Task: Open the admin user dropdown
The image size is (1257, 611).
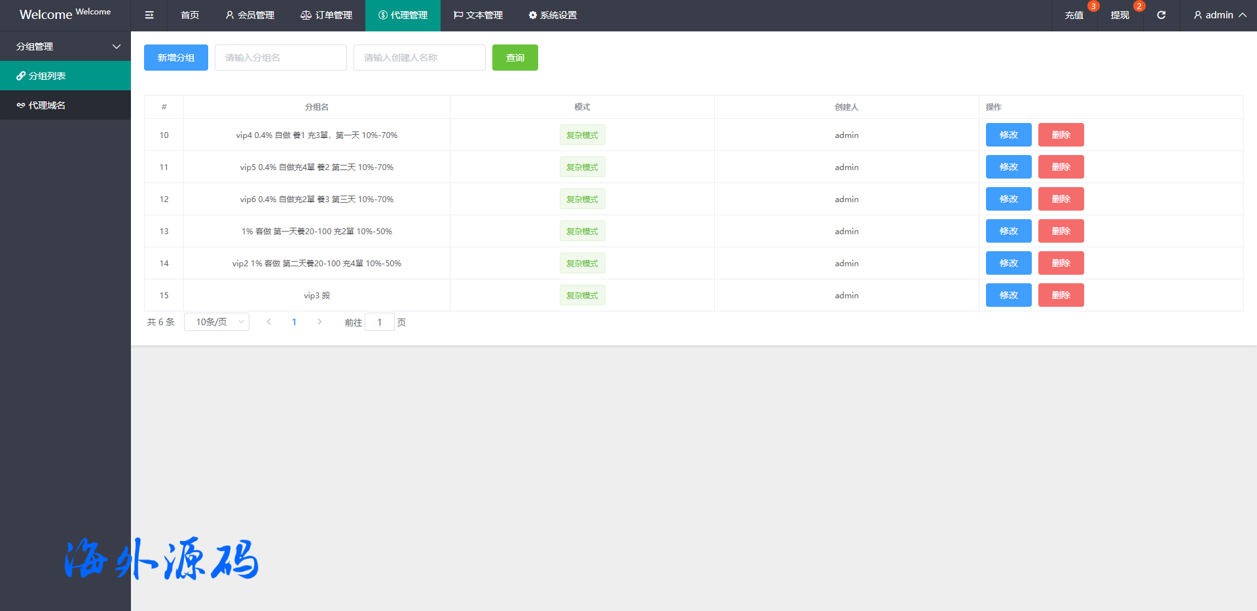Action: point(1219,15)
